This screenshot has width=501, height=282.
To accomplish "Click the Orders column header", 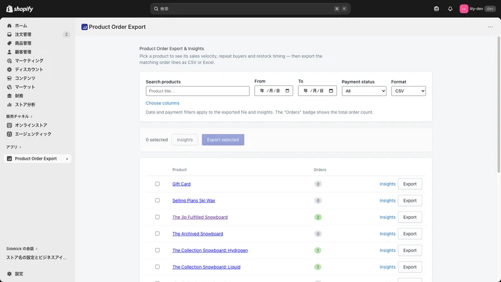I will tap(320, 170).
